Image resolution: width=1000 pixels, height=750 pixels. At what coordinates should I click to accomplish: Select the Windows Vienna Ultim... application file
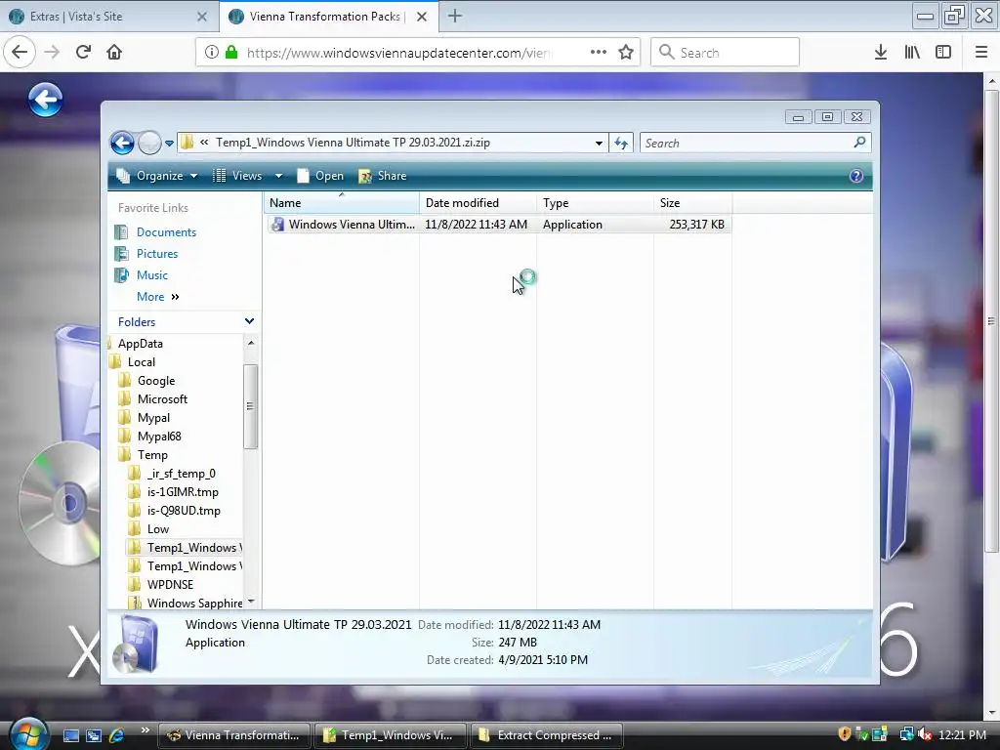pos(499,225)
